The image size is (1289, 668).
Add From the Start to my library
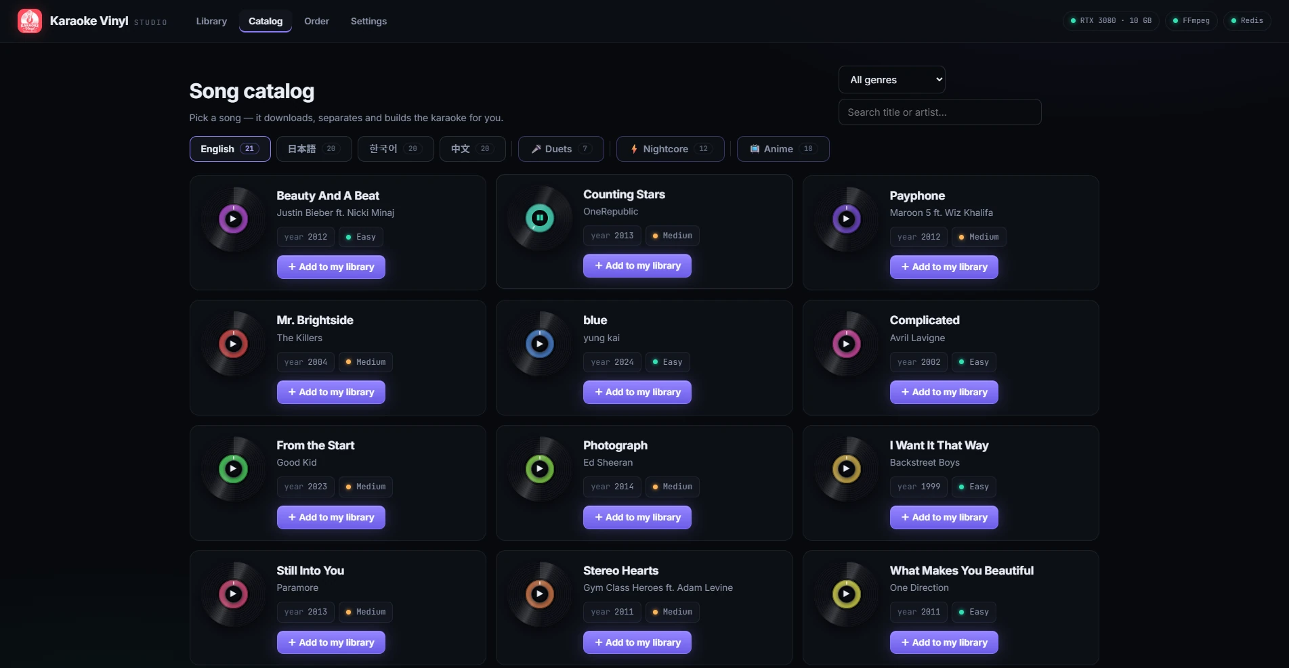(x=331, y=517)
